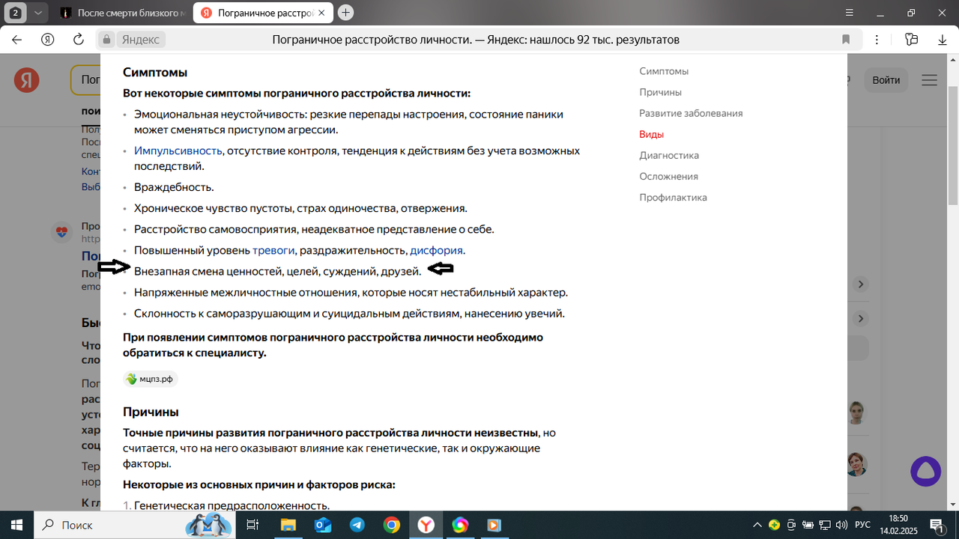959x539 pixels.
Task: Open the Windows notification center
Action: [x=939, y=525]
